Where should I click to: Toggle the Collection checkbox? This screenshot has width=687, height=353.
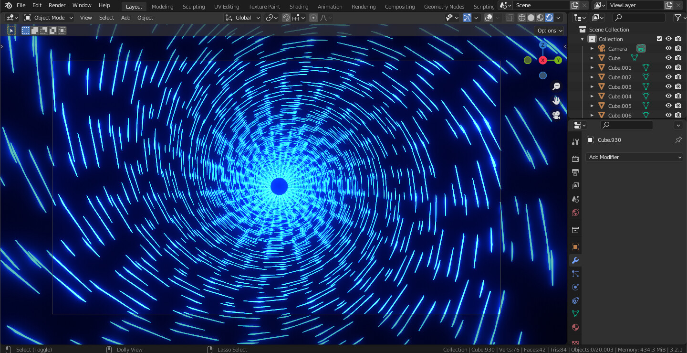point(659,39)
